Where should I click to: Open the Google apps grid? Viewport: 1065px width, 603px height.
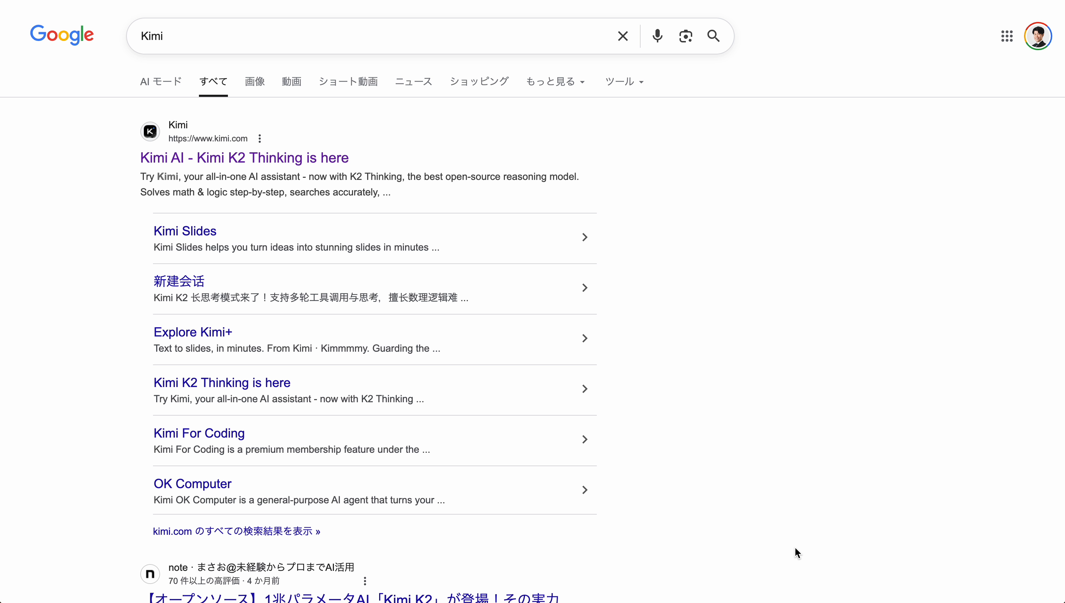click(1007, 36)
